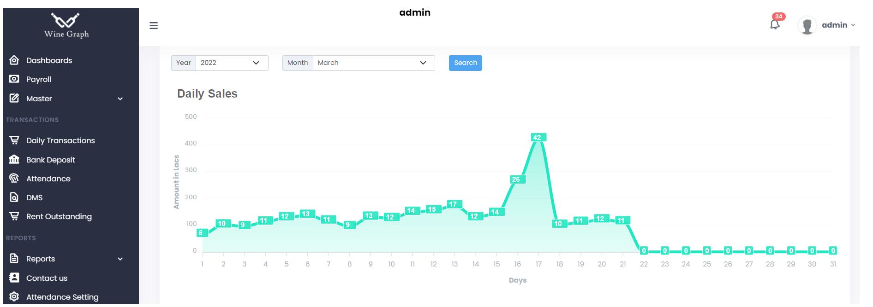The image size is (873, 307).
Task: Click the Attendance fingerprint icon
Action: click(14, 179)
